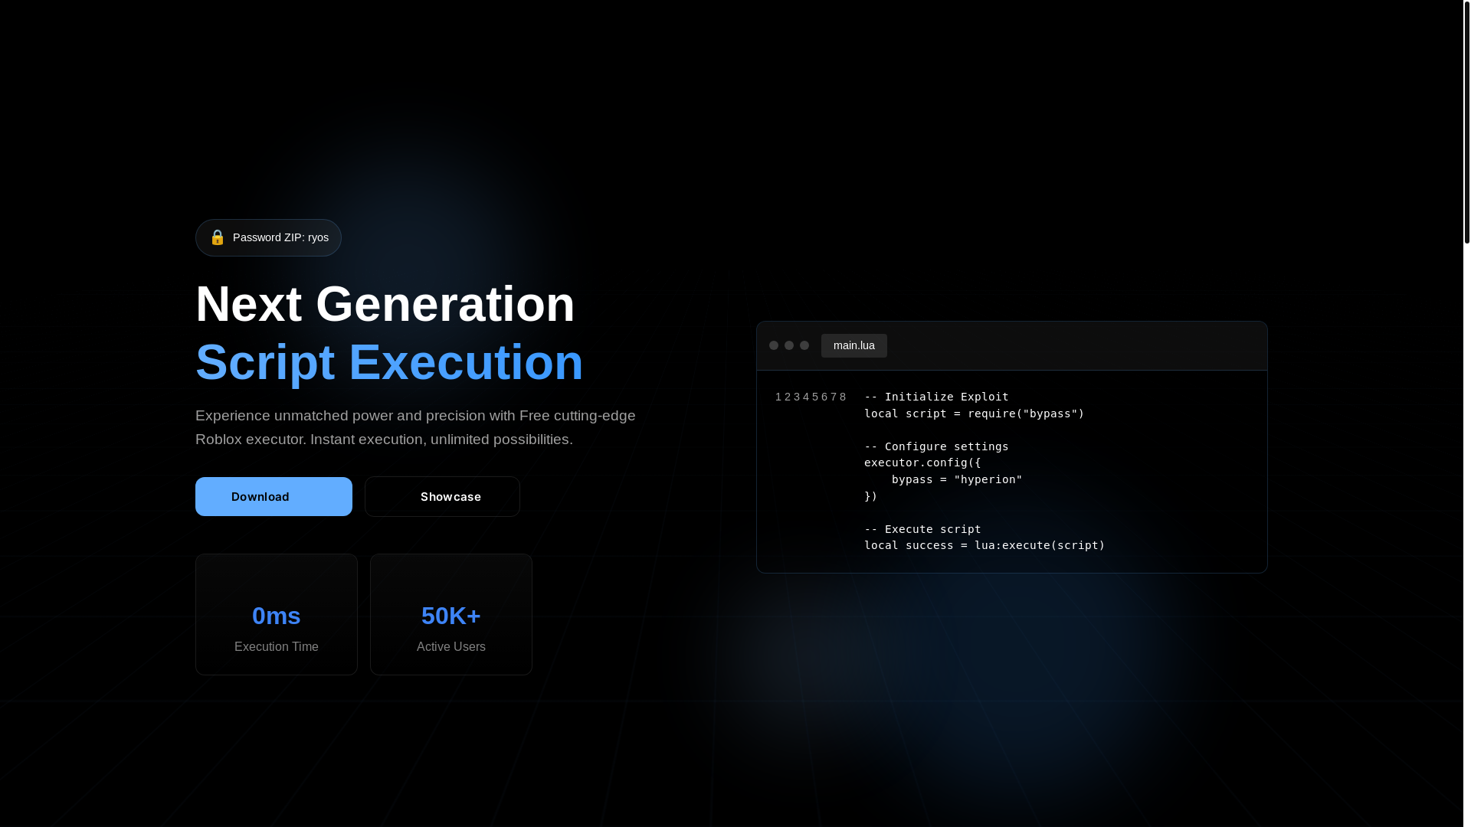Select the main.lua tab
1471x827 pixels.
point(853,345)
